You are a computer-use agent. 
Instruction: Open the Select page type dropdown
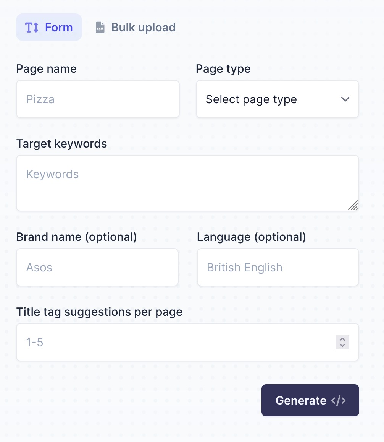[x=277, y=99]
